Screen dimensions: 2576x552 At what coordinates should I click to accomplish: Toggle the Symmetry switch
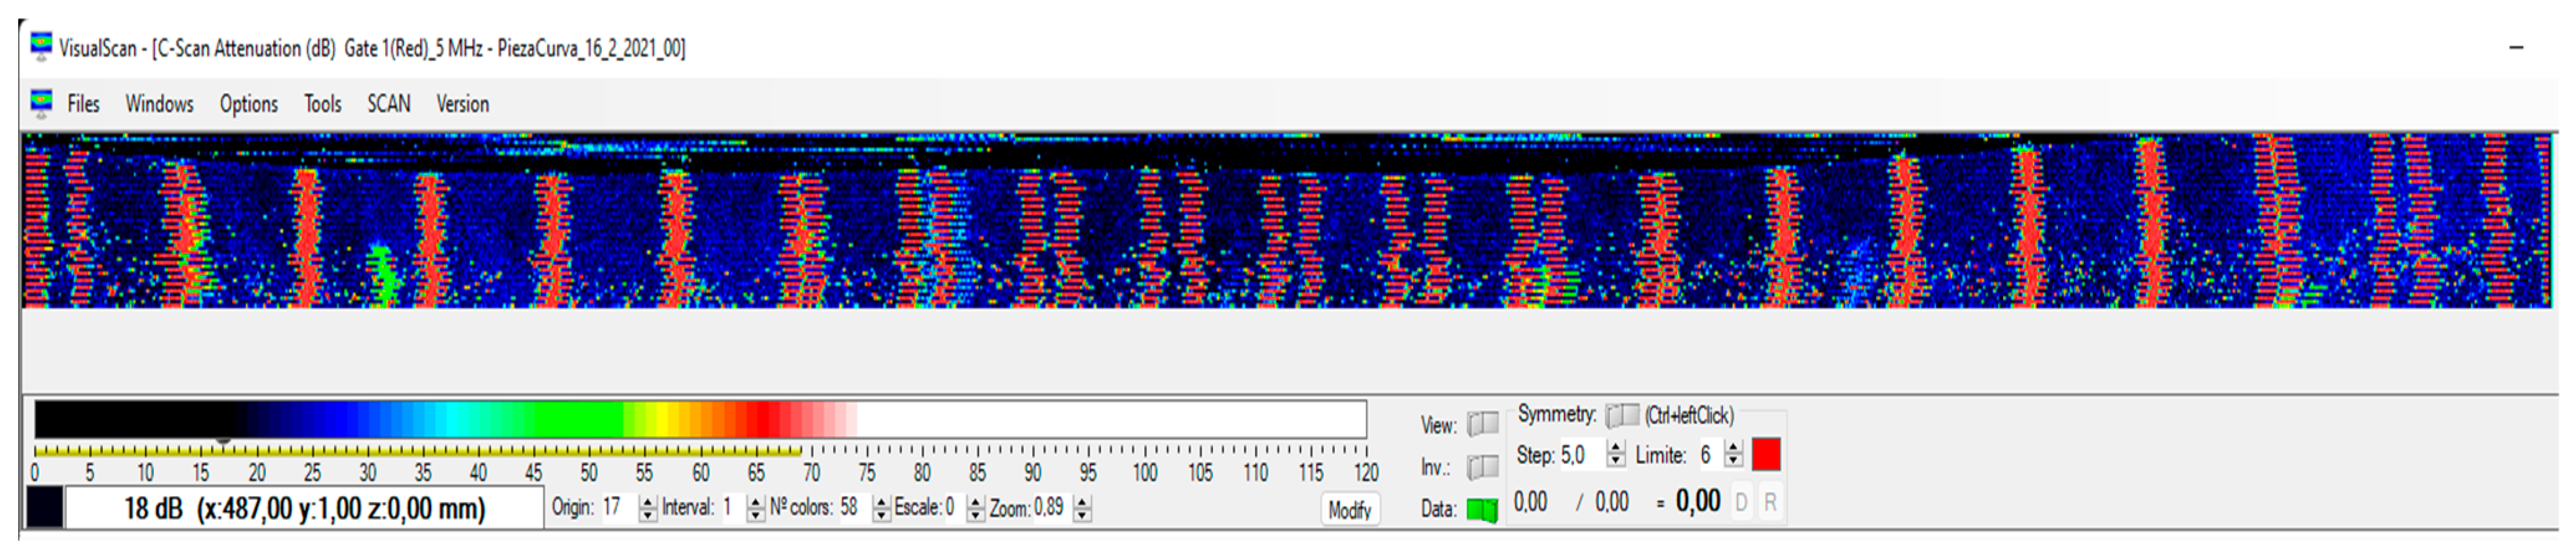pyautogui.click(x=1621, y=415)
